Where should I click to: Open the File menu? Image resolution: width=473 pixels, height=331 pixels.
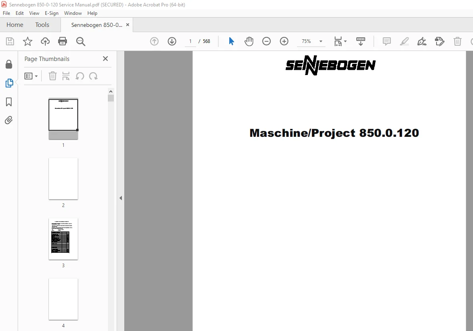pyautogui.click(x=6, y=13)
